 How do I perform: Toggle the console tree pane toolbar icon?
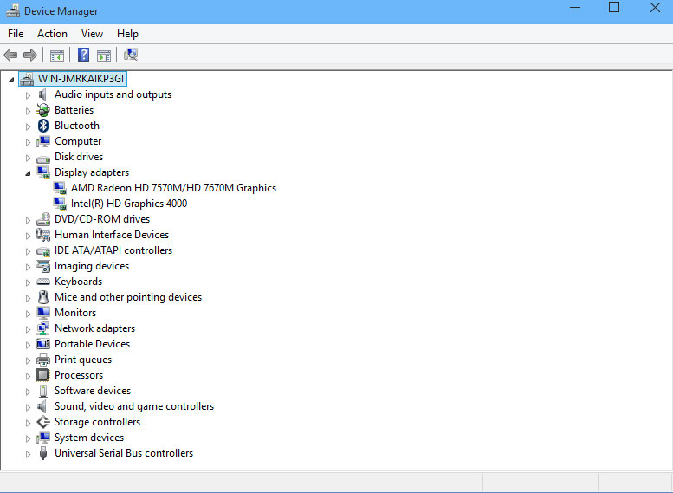coord(56,55)
